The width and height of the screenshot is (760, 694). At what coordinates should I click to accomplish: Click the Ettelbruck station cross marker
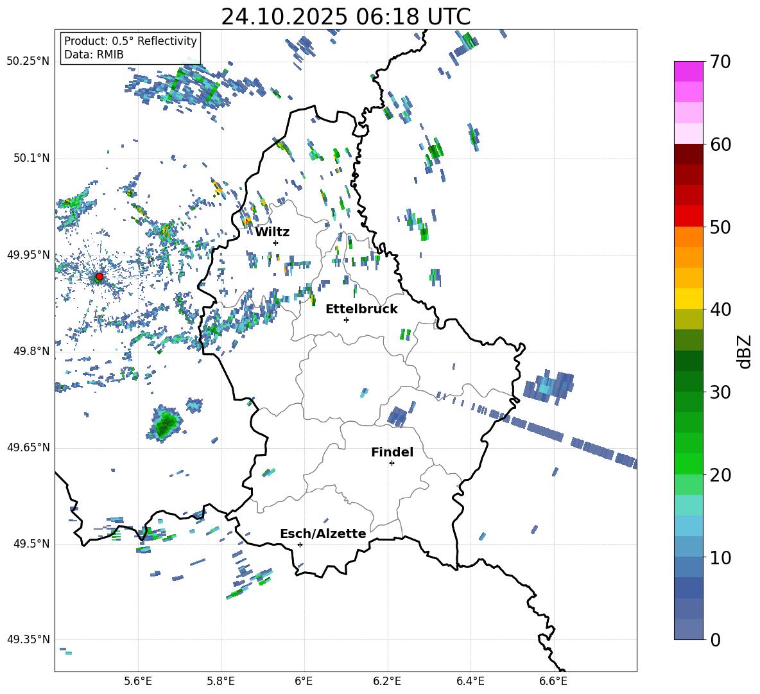tap(346, 320)
